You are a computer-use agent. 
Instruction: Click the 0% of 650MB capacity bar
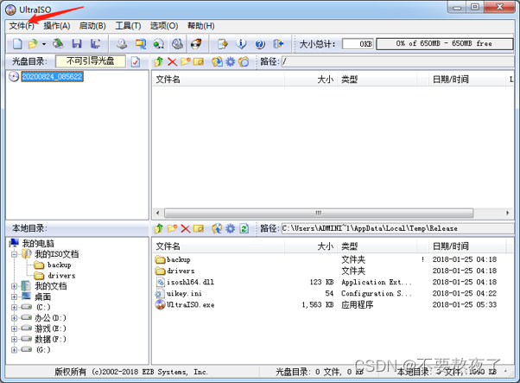444,44
